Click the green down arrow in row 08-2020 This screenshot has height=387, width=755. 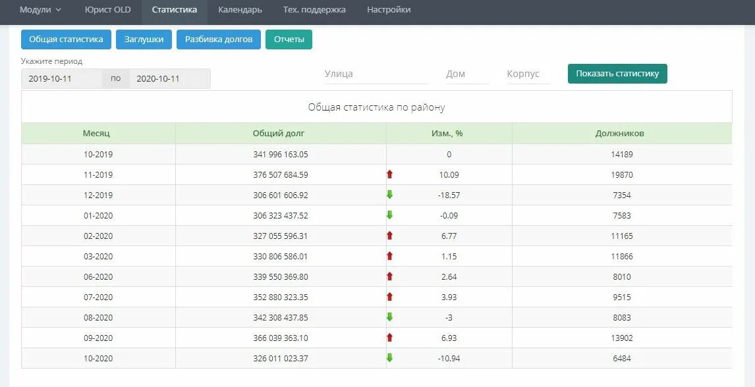tap(389, 317)
